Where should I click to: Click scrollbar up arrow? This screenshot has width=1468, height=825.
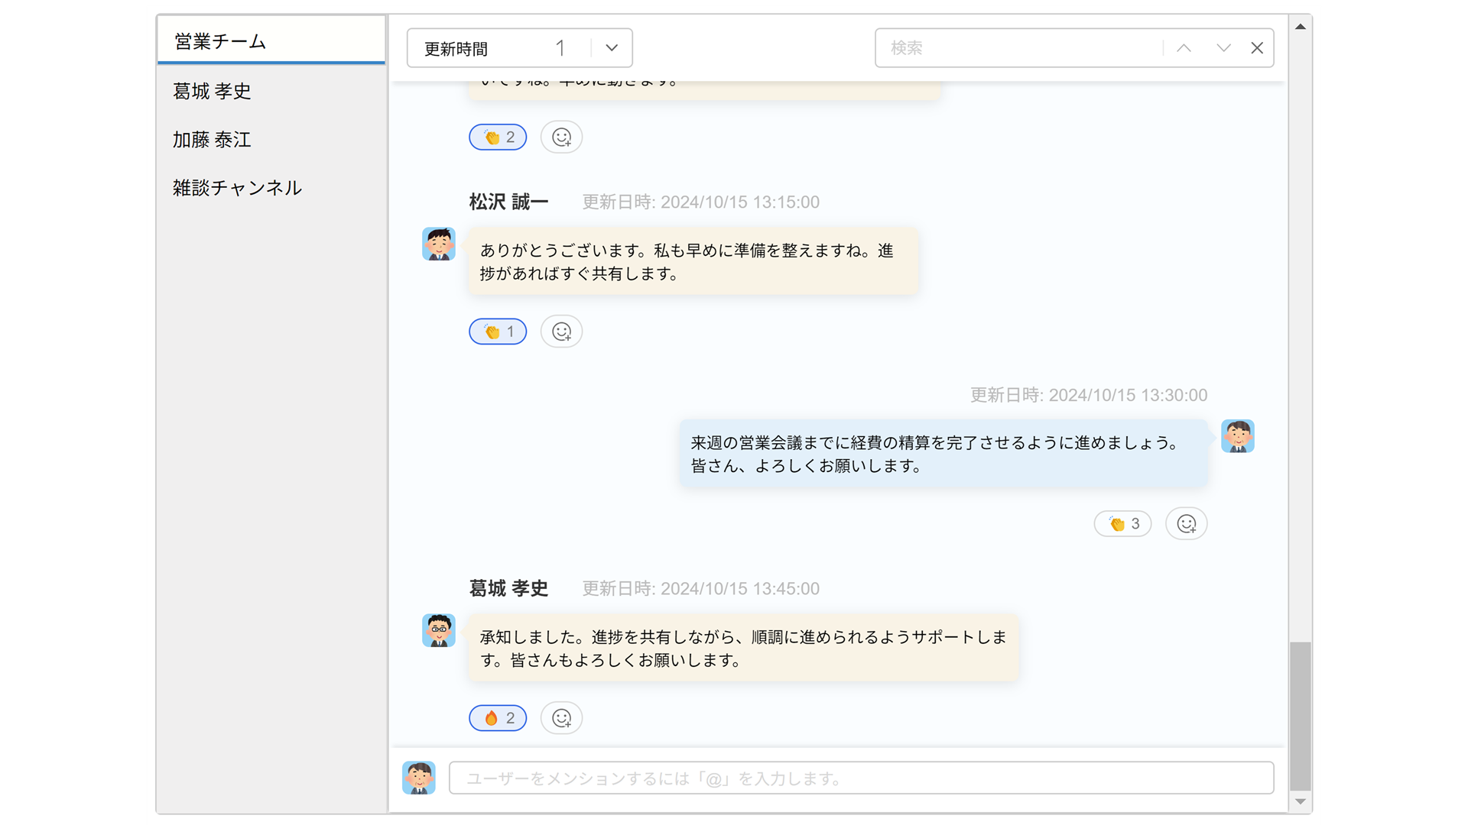pos(1301,27)
